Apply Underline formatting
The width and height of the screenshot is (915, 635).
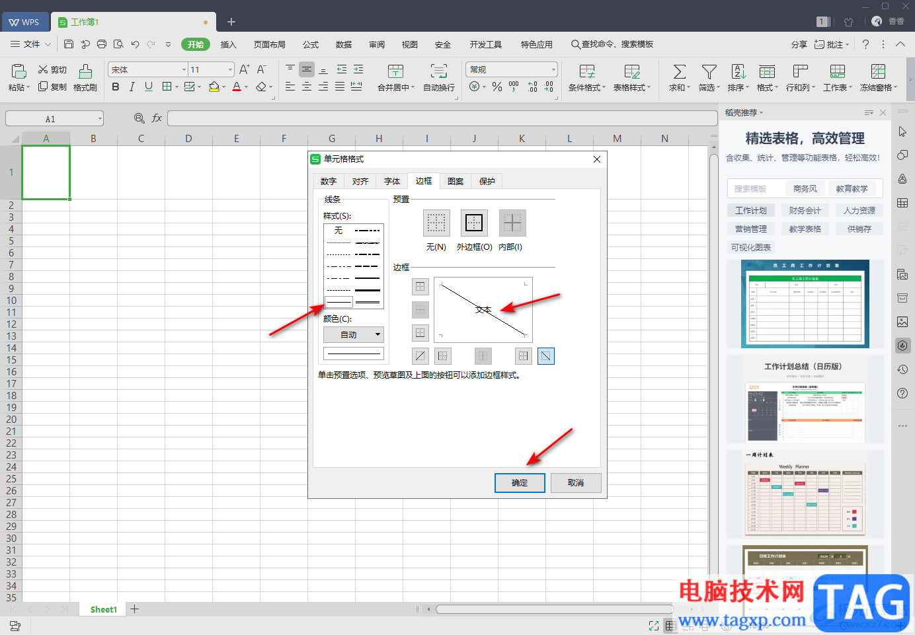[x=149, y=87]
